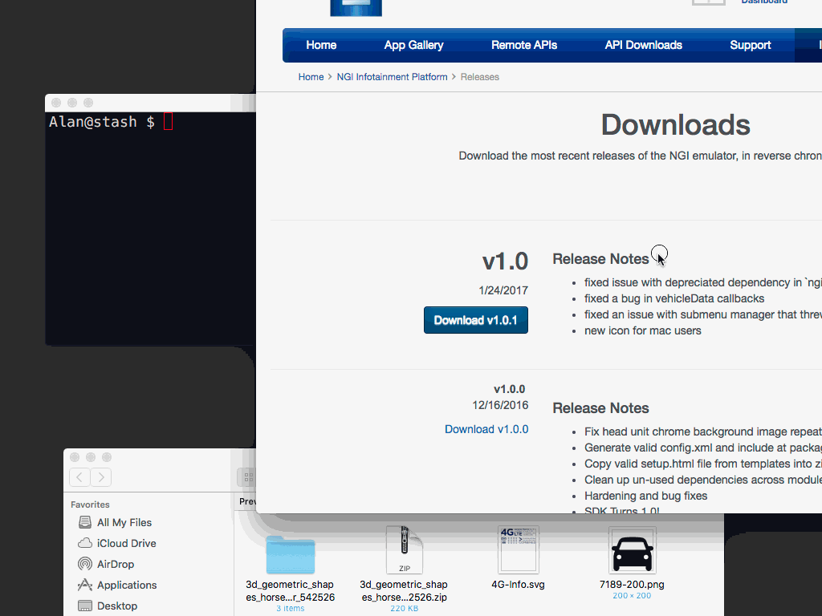Minimize the Finder window
The height and width of the screenshot is (616, 822).
click(x=91, y=457)
